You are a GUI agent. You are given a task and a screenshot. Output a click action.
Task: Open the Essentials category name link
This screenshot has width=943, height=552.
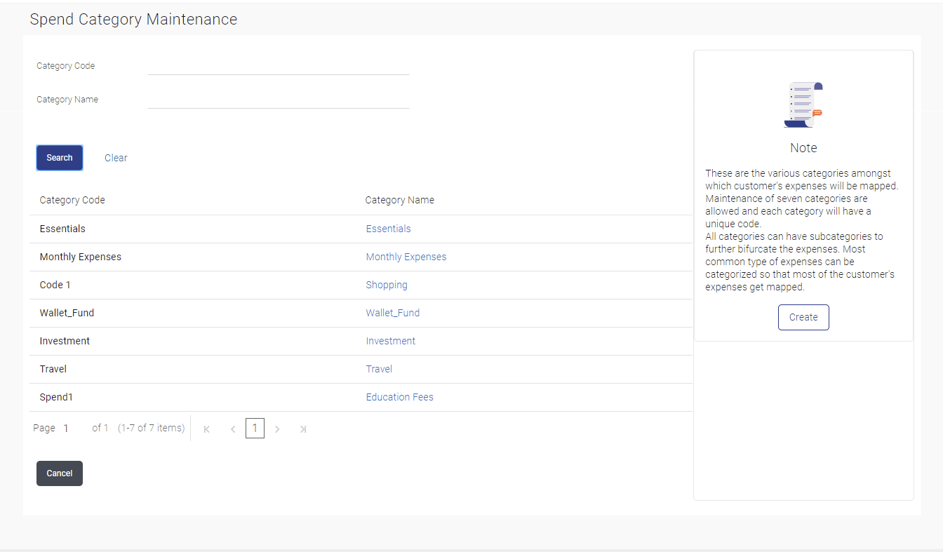coord(388,229)
